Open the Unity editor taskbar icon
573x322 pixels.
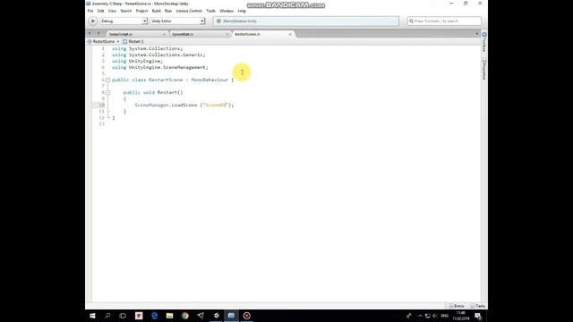tap(216, 316)
